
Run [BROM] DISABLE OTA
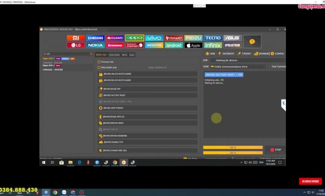(147, 142)
